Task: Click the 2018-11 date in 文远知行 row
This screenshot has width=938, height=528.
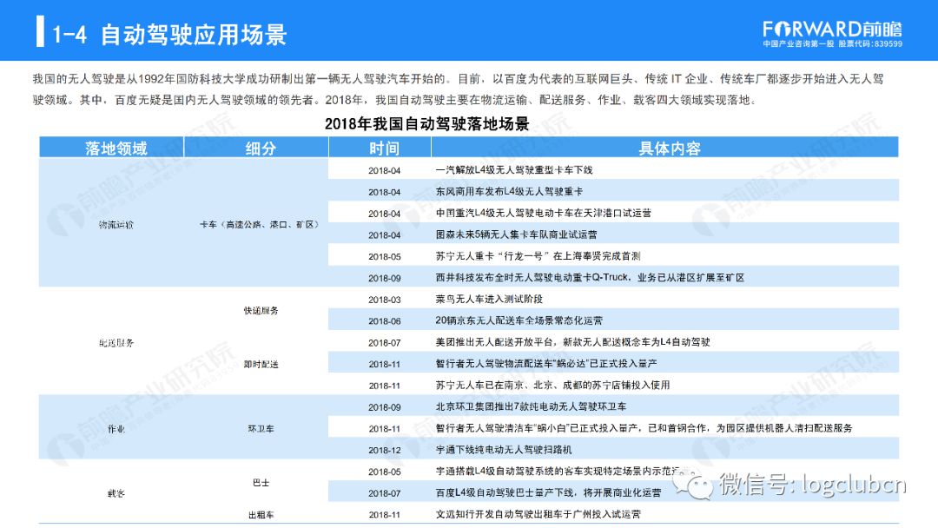Action: (384, 515)
